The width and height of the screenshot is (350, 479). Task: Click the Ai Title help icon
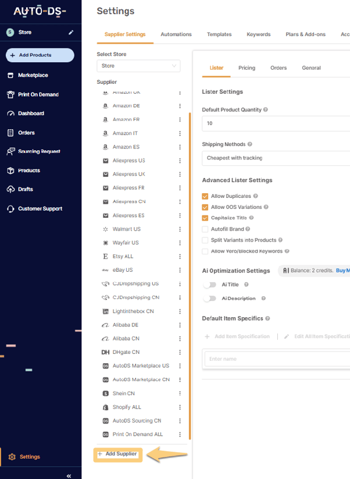pos(247,285)
